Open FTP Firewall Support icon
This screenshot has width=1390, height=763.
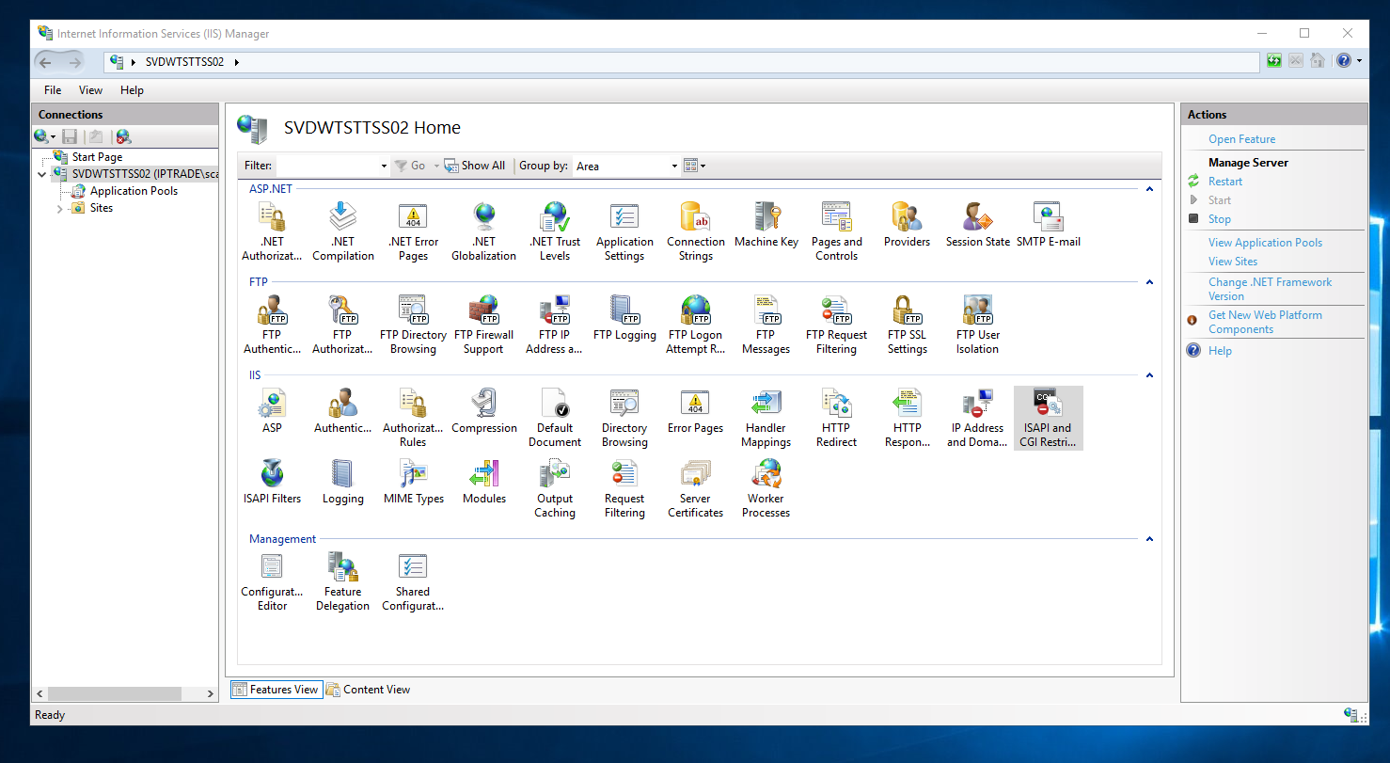coord(483,325)
